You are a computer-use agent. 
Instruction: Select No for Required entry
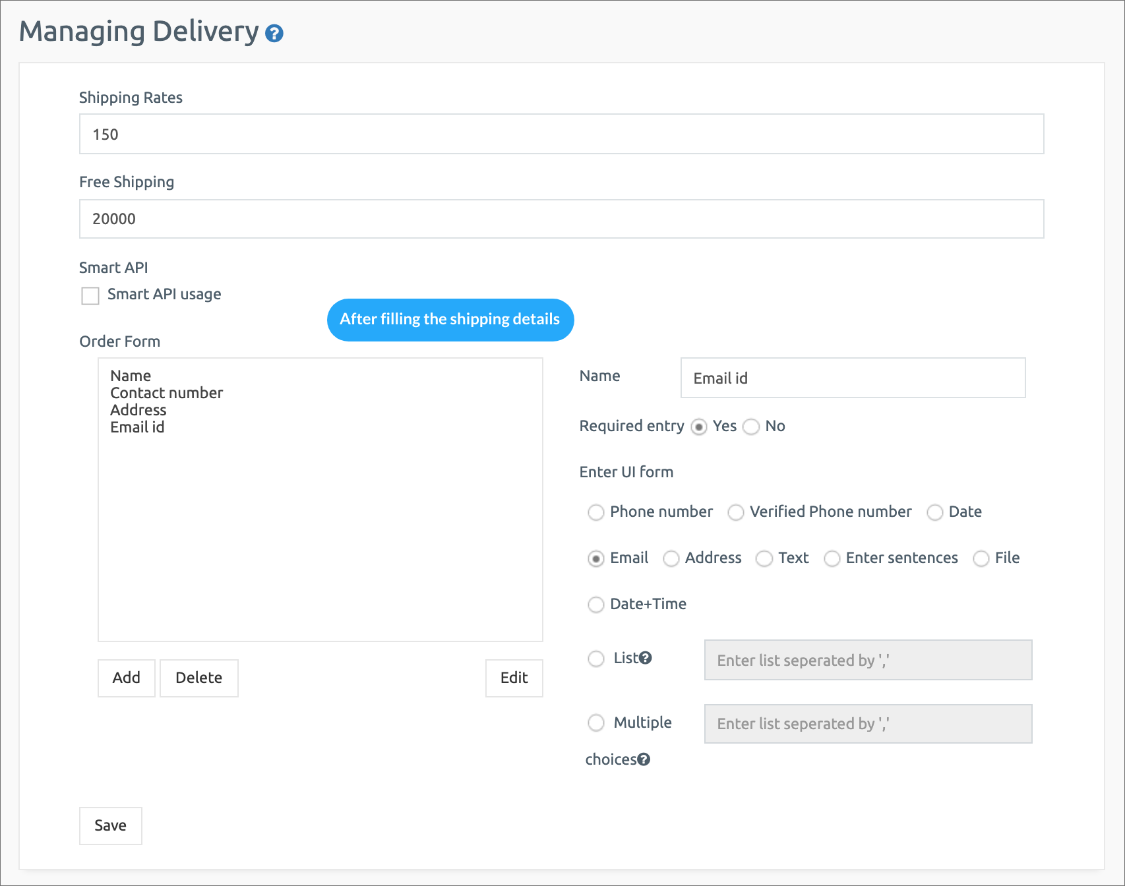click(751, 427)
